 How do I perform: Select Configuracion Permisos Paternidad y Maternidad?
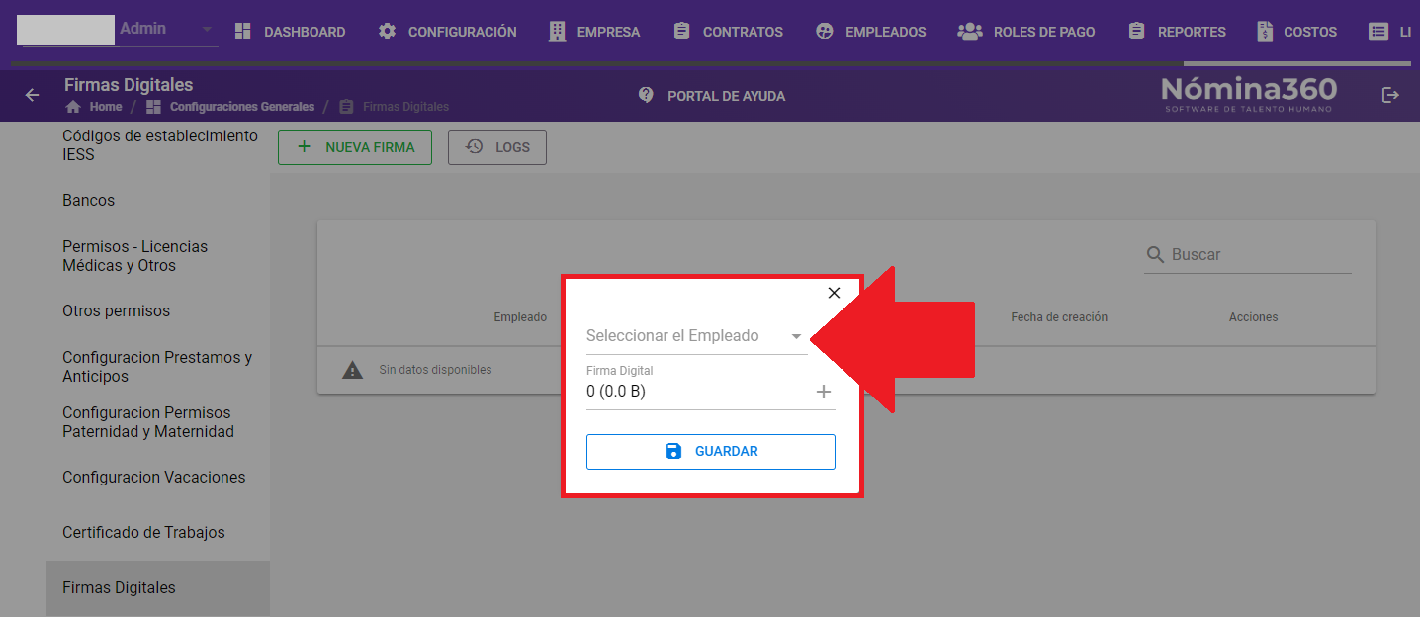point(158,422)
